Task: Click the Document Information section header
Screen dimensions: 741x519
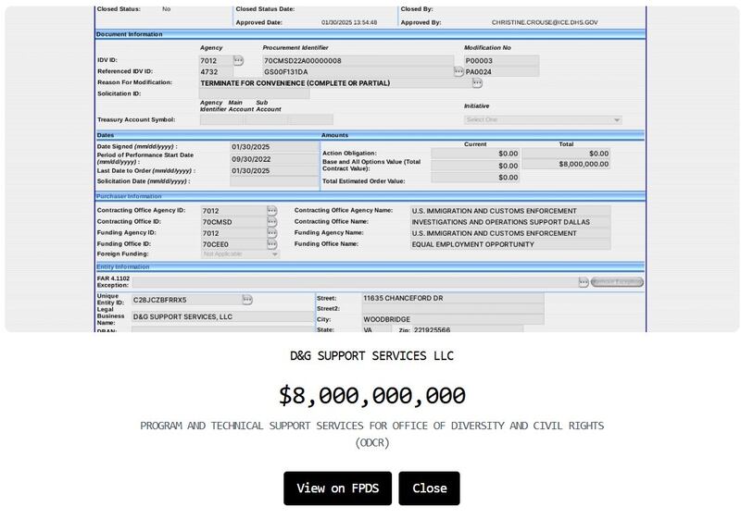Action: point(130,34)
